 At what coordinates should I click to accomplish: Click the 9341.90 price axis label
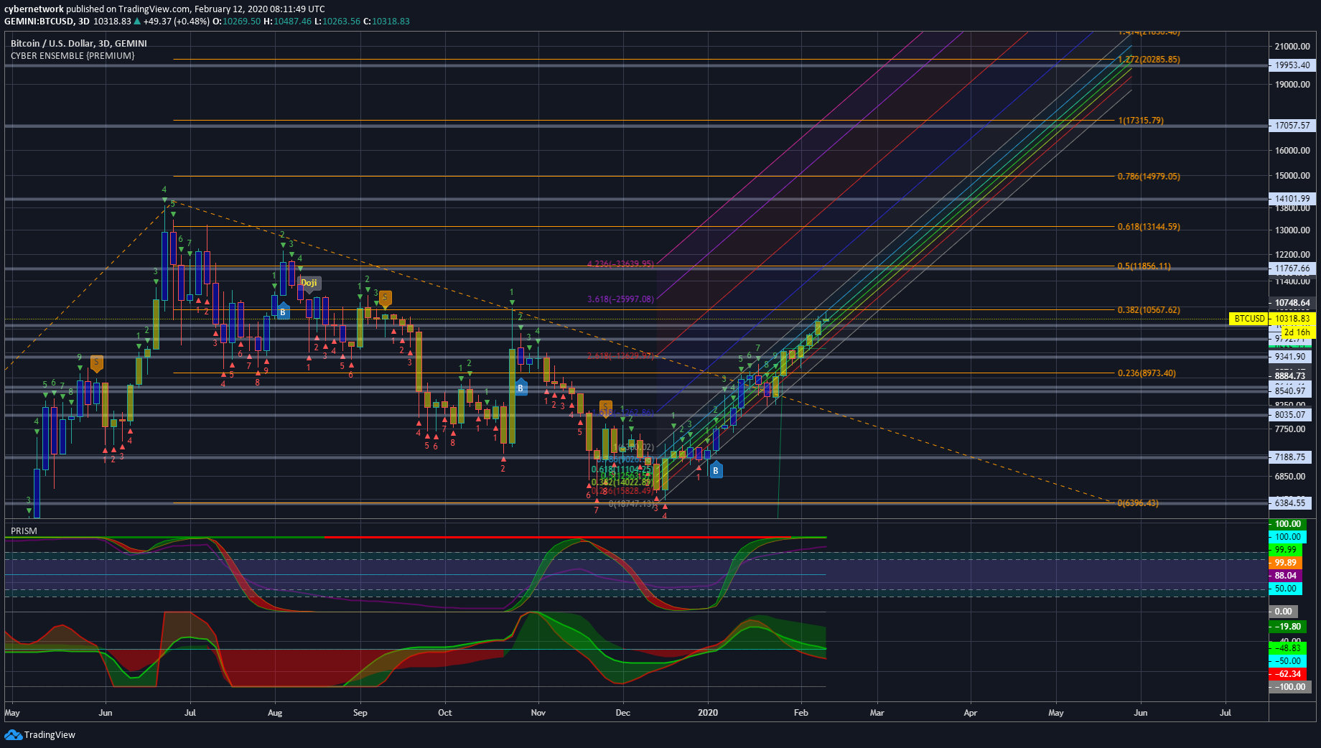[x=1290, y=357]
